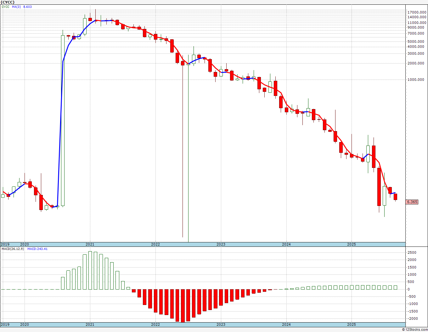This screenshot has height=332, width=428.
Task: Click the "(CYCC)" chart title in parentheses
Action: coord(8,2)
